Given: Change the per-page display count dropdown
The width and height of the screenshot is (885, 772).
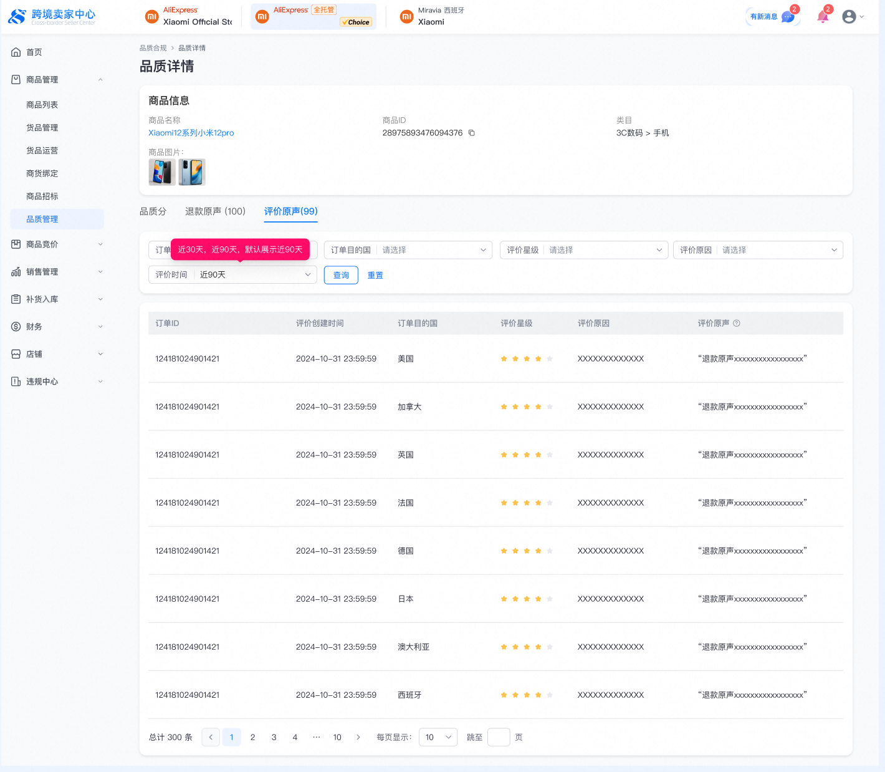Looking at the screenshot, I should 438,737.
